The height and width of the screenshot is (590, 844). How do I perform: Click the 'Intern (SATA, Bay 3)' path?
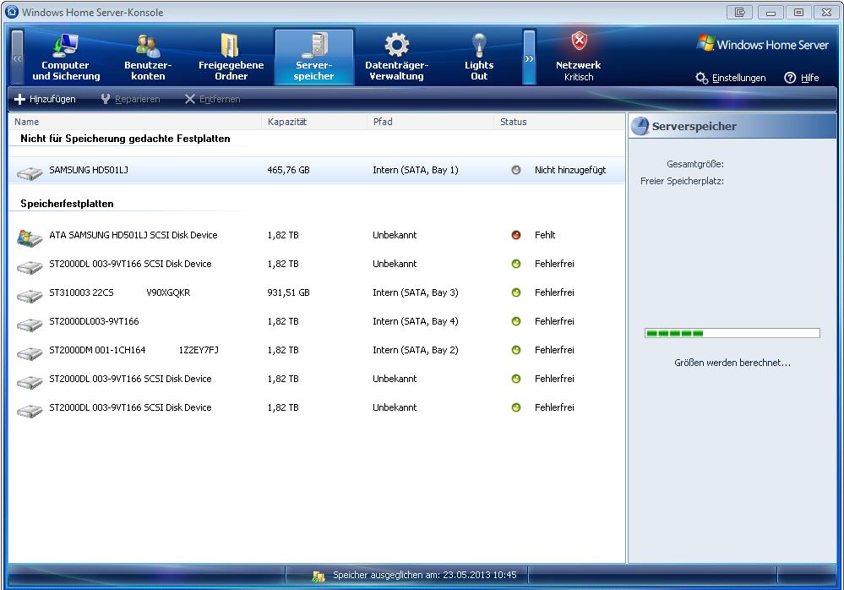coord(416,292)
